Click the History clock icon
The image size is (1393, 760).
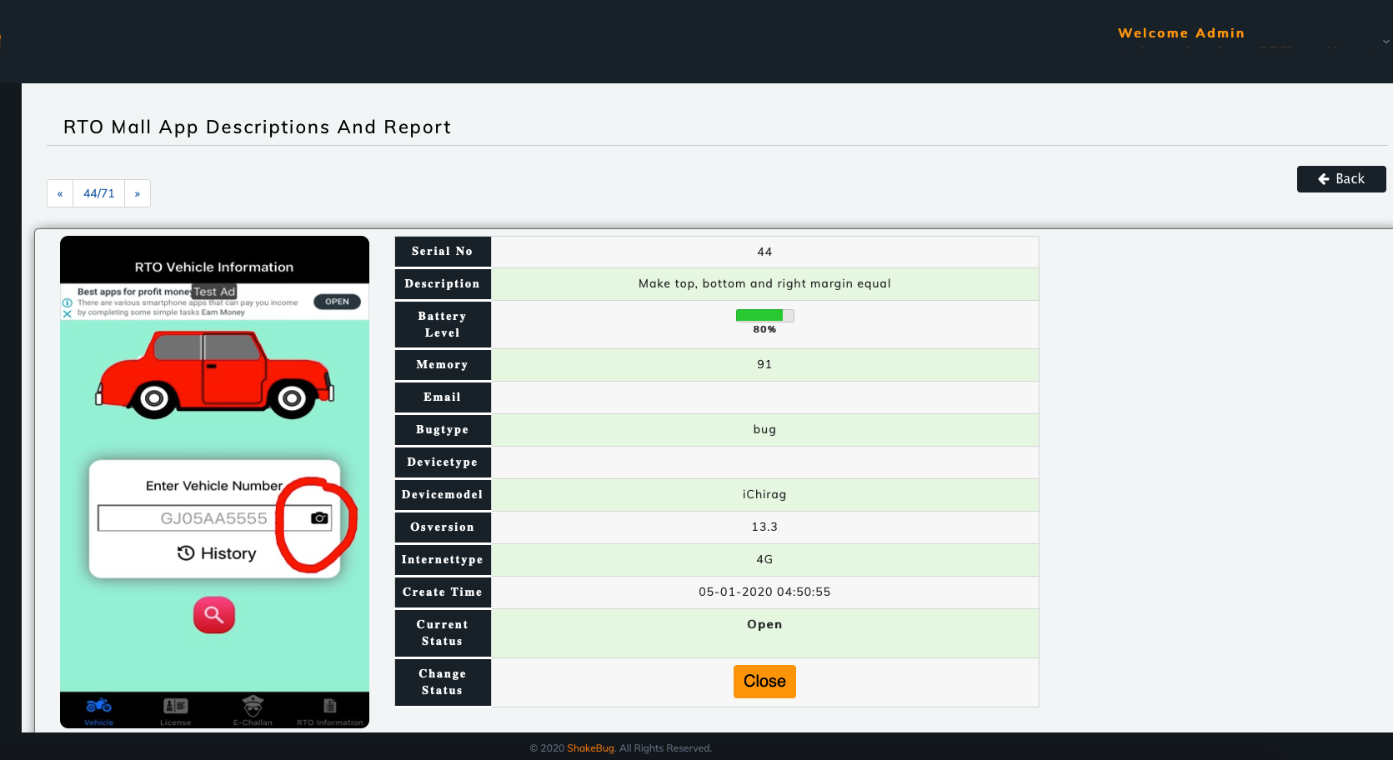[x=186, y=553]
